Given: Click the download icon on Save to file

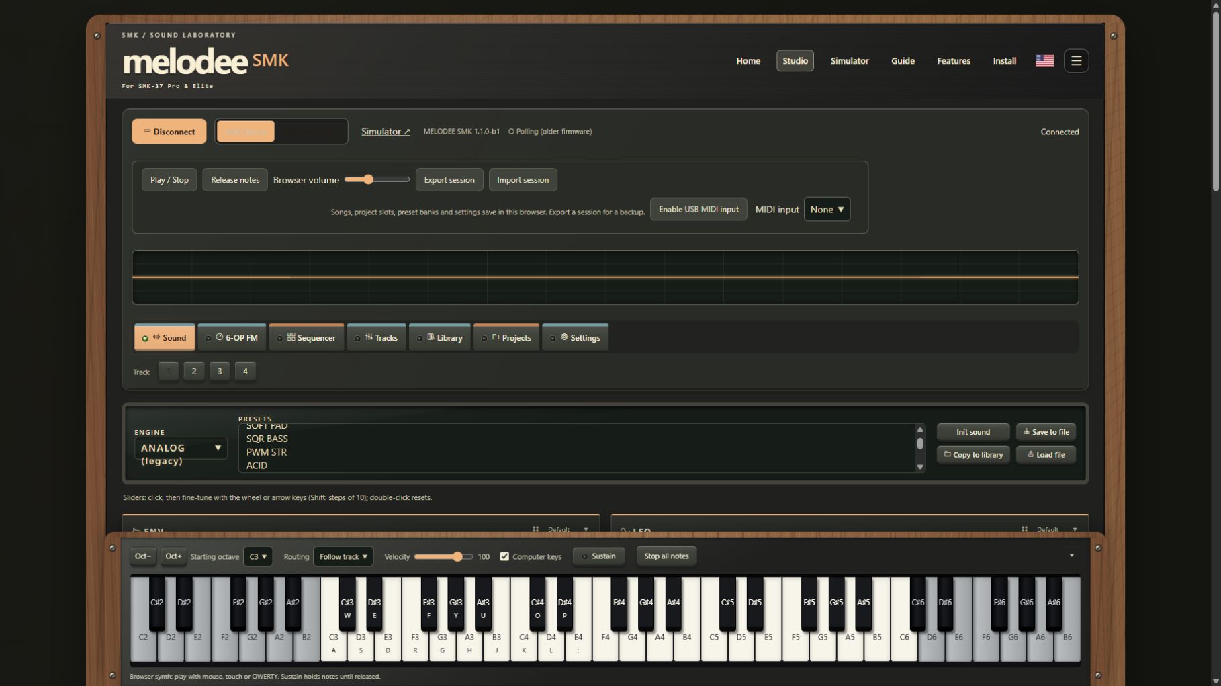Looking at the screenshot, I should point(1026,432).
